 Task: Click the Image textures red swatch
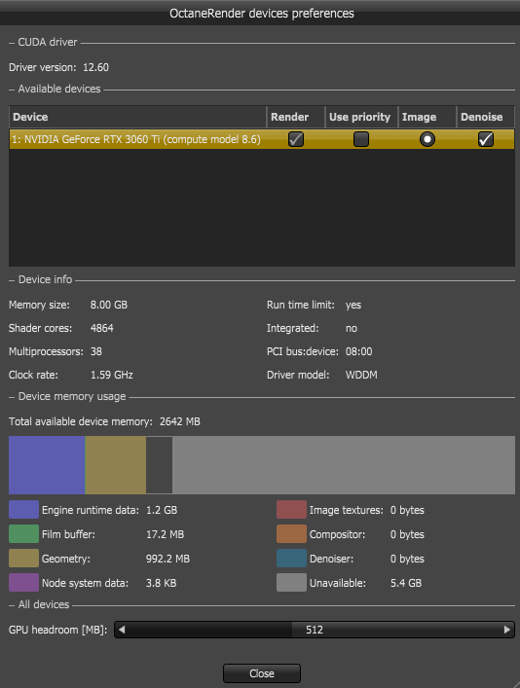[x=291, y=510]
